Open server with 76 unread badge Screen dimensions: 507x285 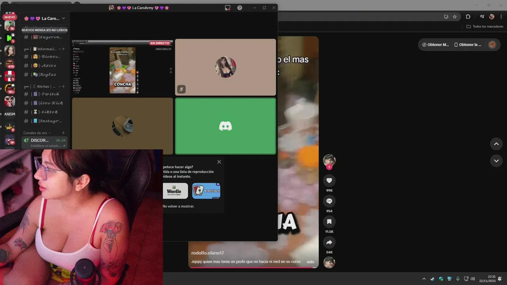pyautogui.click(x=10, y=26)
